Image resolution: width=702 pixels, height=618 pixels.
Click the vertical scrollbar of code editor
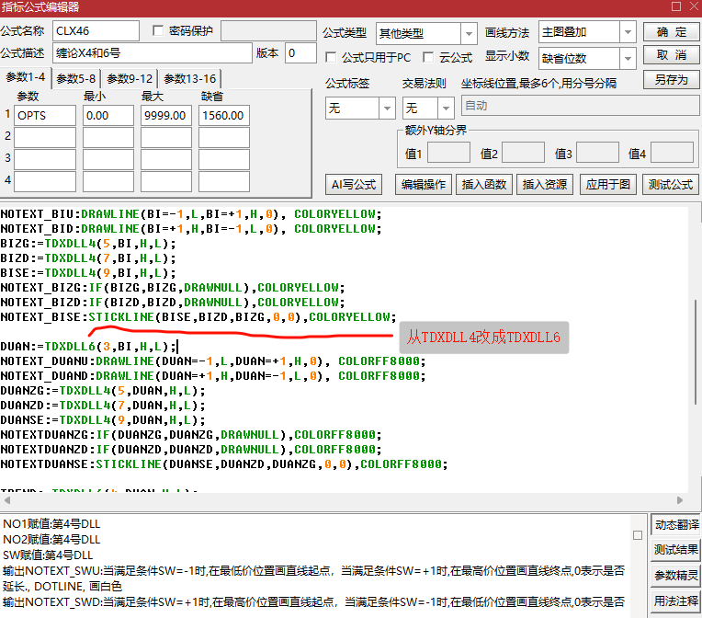[696, 352]
